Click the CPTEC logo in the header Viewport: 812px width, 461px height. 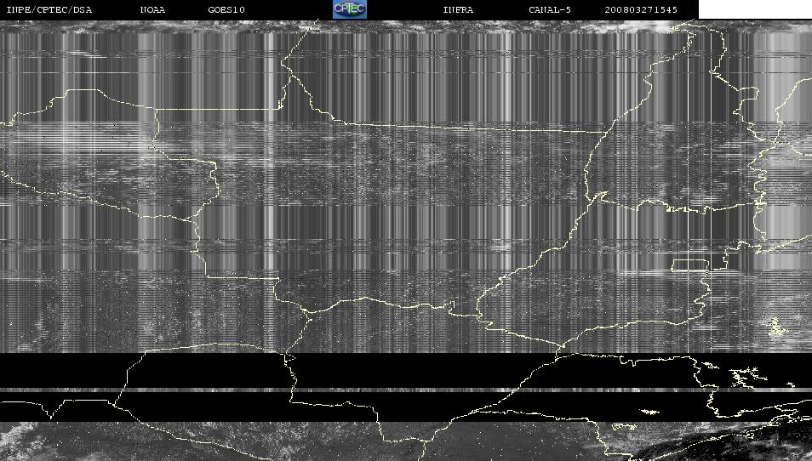point(350,9)
